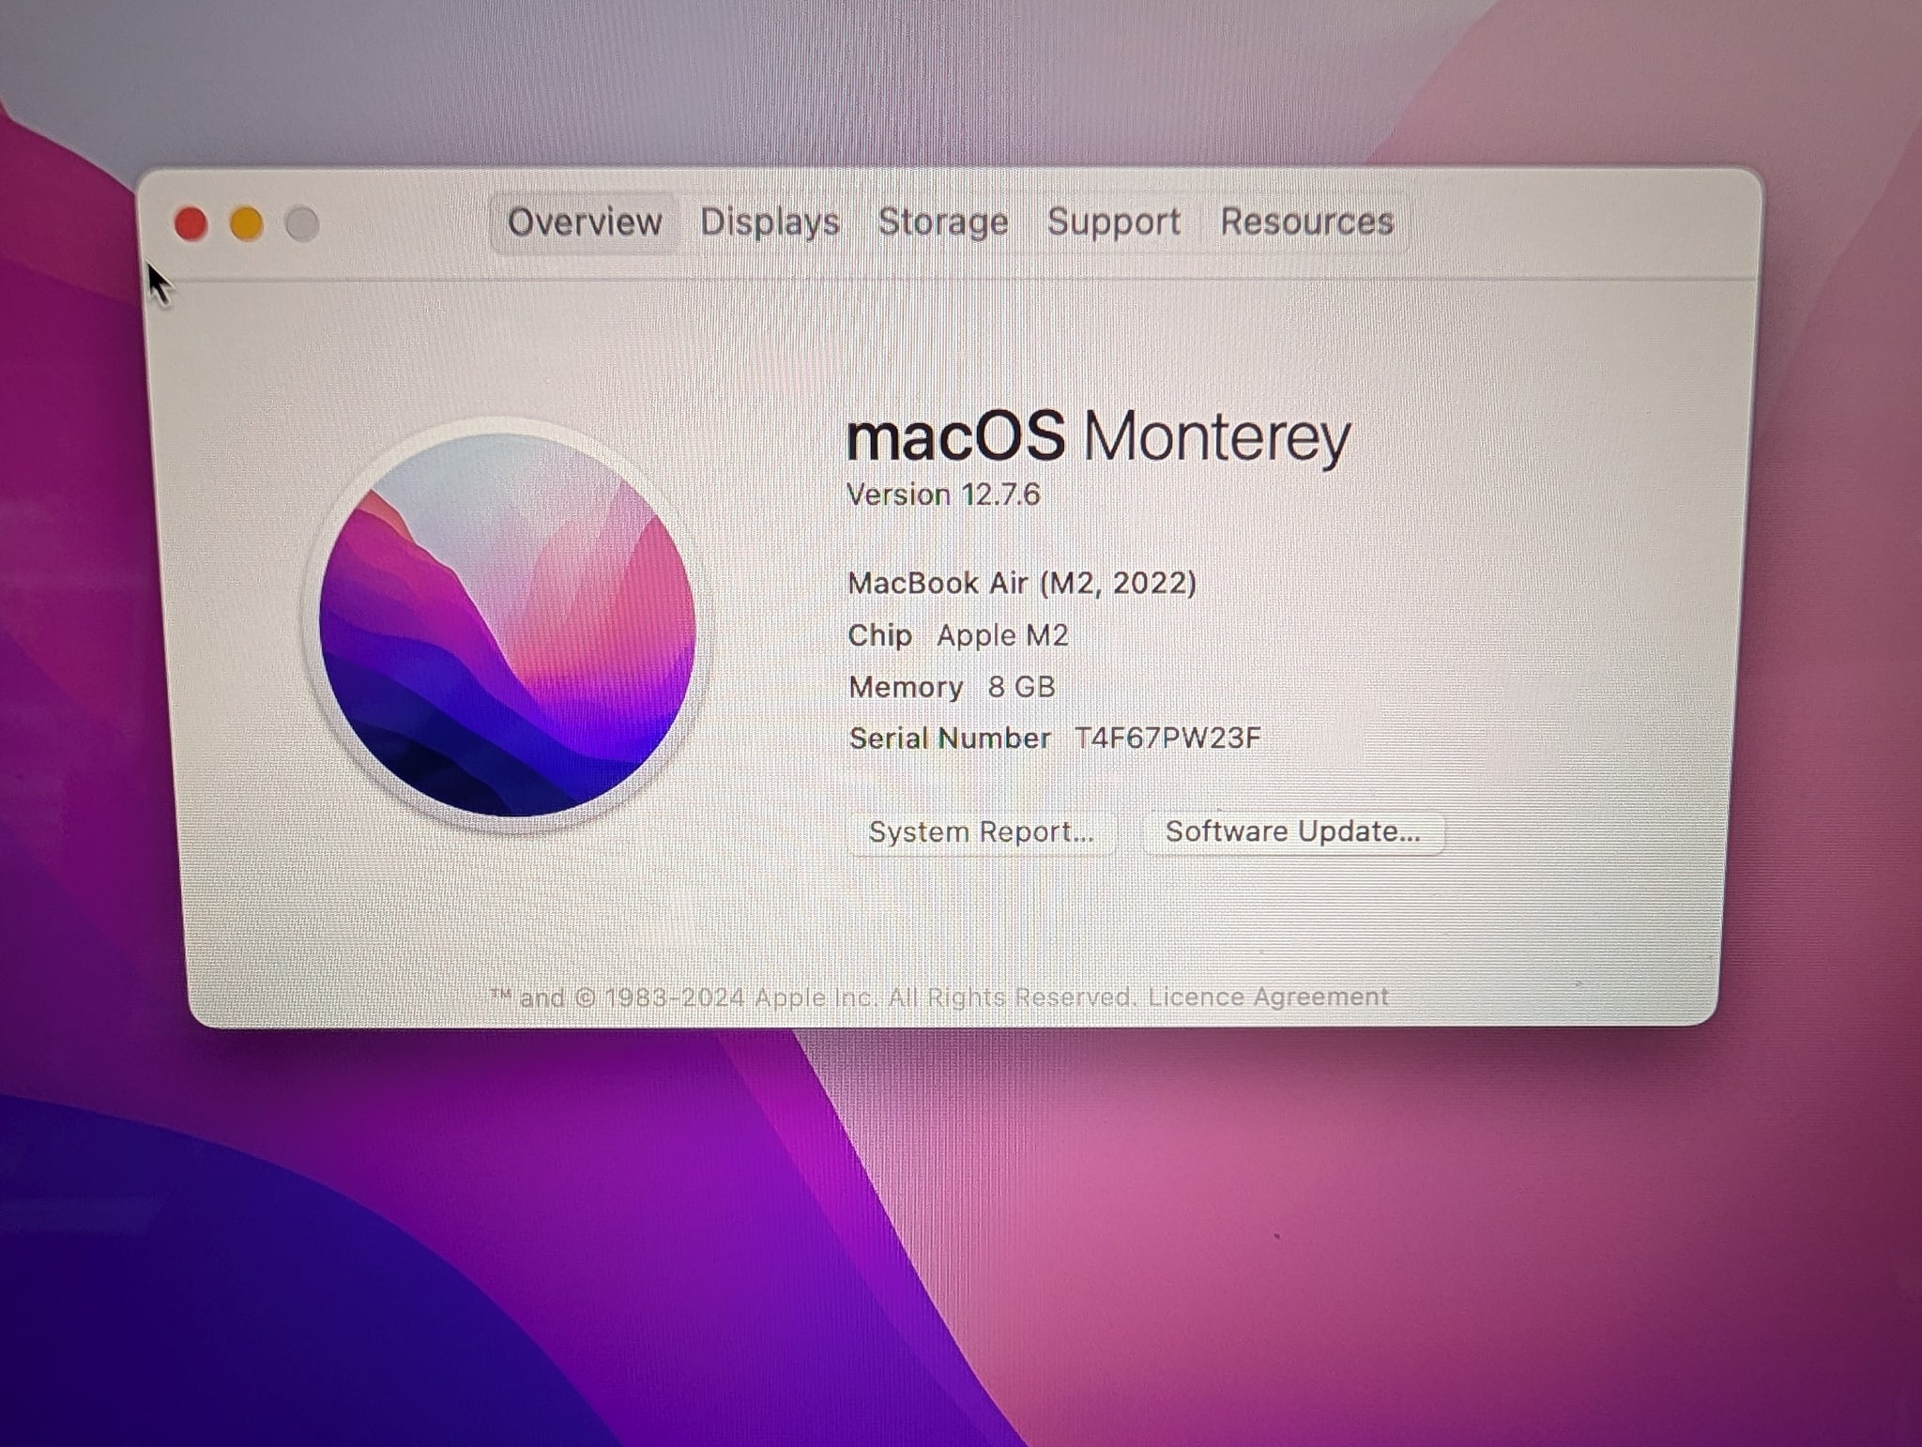Open the Licence Agreement link
Screen dimensions: 1922x1447
click(x=1268, y=997)
